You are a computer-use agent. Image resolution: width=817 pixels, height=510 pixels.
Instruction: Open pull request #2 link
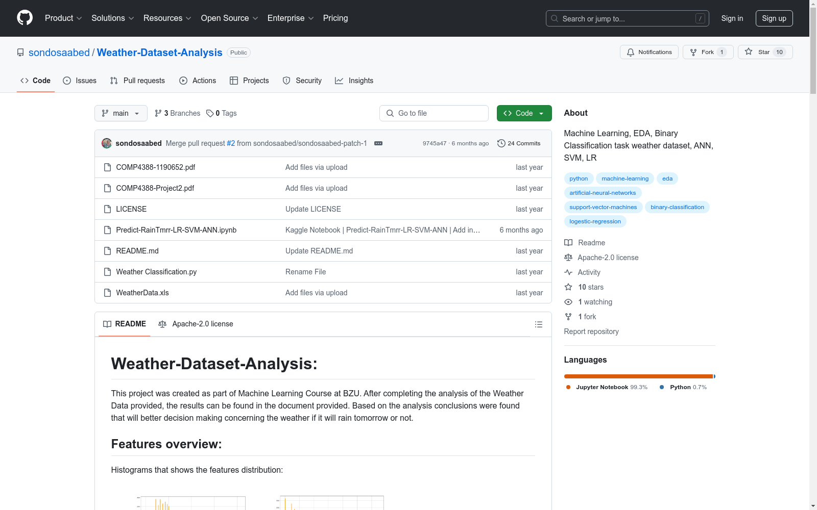pos(231,143)
